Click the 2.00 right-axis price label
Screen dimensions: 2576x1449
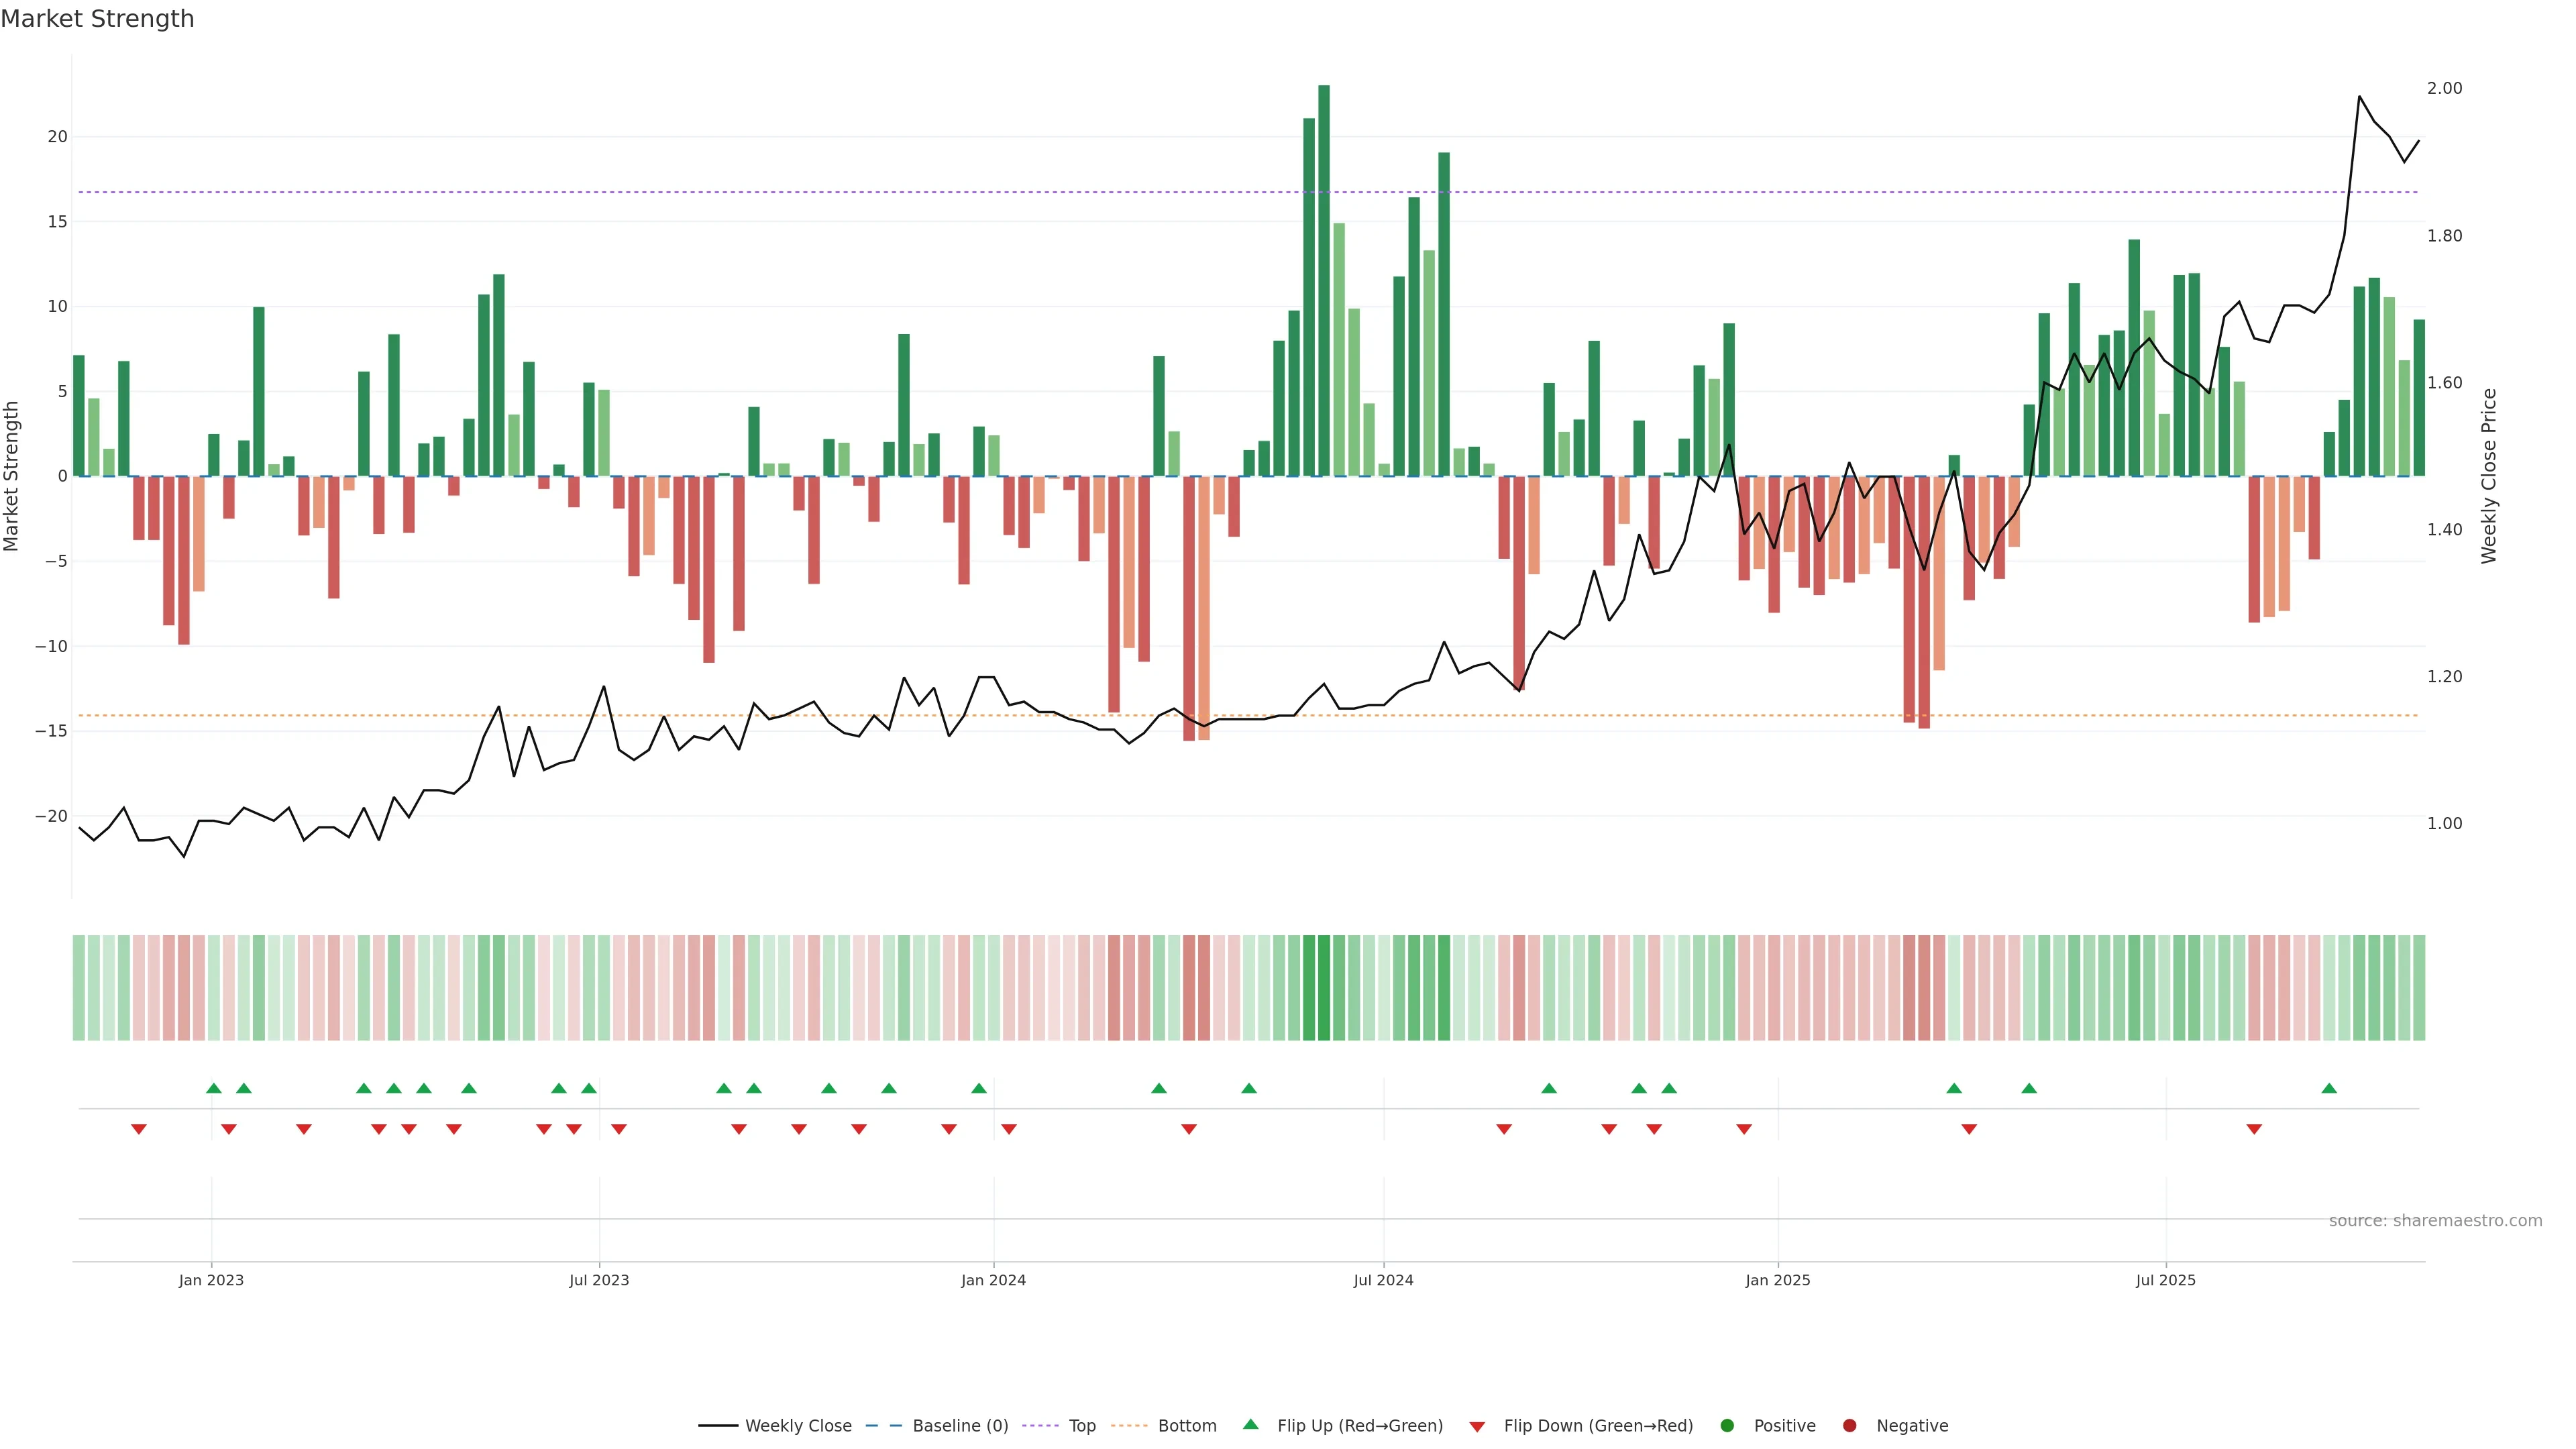tap(2444, 88)
